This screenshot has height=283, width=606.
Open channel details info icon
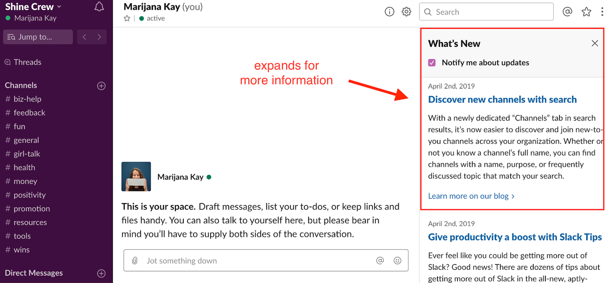tap(390, 12)
